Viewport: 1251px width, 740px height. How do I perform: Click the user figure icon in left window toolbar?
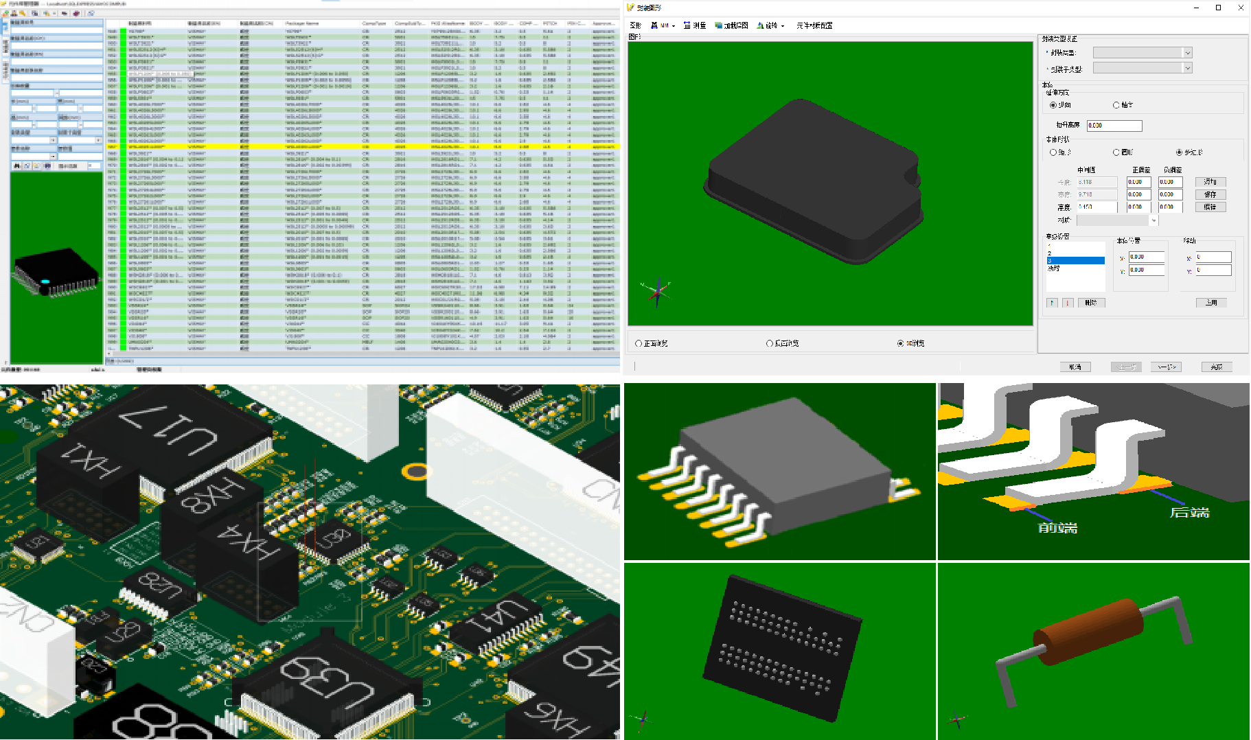point(14,13)
